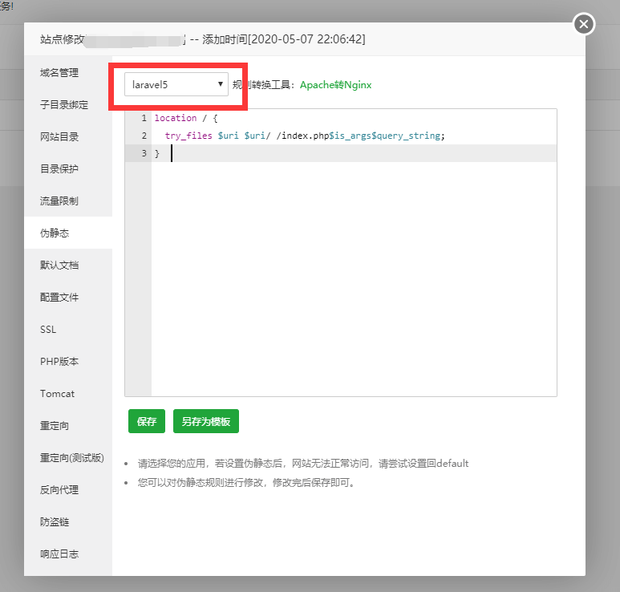The width and height of the screenshot is (620, 592).
Task: Open 流量限制 section
Action: [59, 201]
